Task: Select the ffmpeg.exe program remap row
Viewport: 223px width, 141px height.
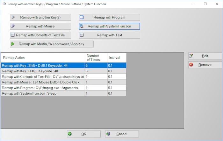Action: coord(43,88)
